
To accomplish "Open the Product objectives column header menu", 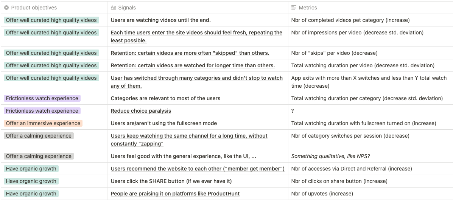I will [34, 8].
